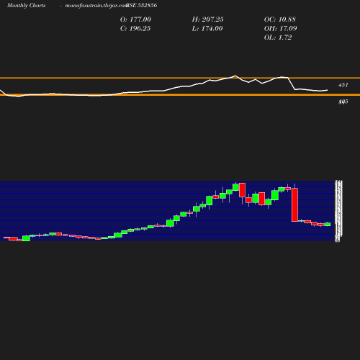The height and width of the screenshot is (360, 360).
Task: Click the peak of the white indicator line
Action: click(x=235, y=76)
